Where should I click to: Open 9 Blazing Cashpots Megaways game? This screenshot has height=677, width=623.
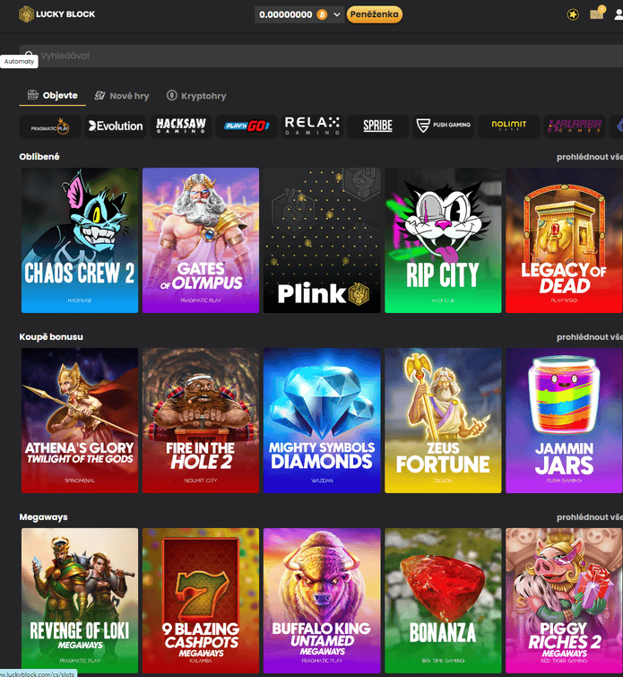coord(201,601)
